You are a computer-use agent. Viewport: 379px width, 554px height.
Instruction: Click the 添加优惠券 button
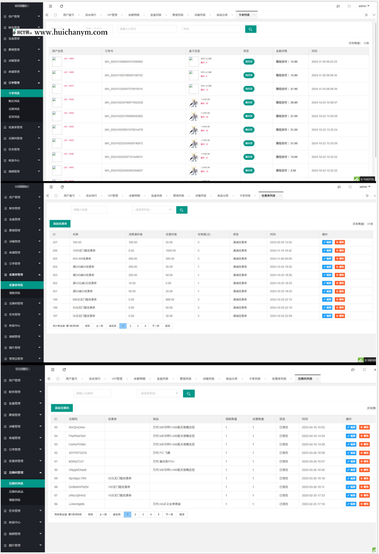tap(60, 224)
